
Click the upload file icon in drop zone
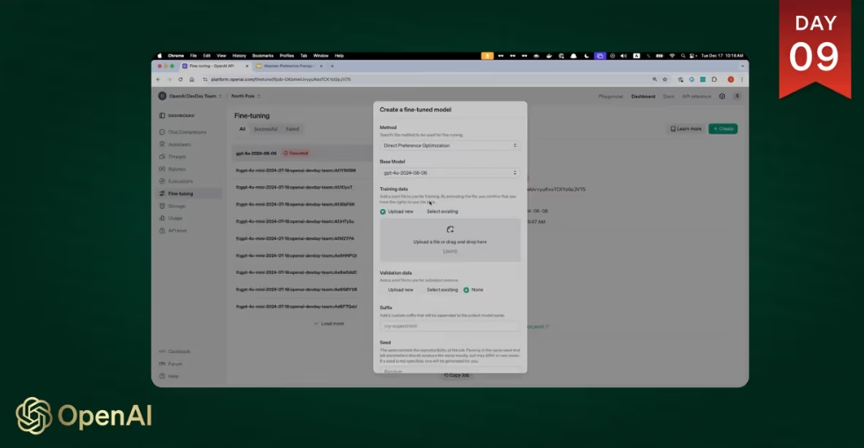tap(450, 230)
